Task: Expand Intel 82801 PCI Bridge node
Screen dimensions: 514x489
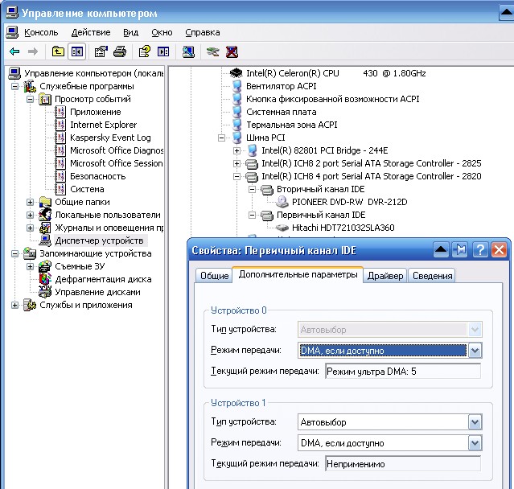Action: (x=236, y=150)
